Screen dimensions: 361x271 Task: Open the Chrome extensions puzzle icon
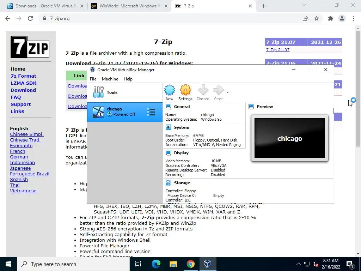click(x=331, y=18)
